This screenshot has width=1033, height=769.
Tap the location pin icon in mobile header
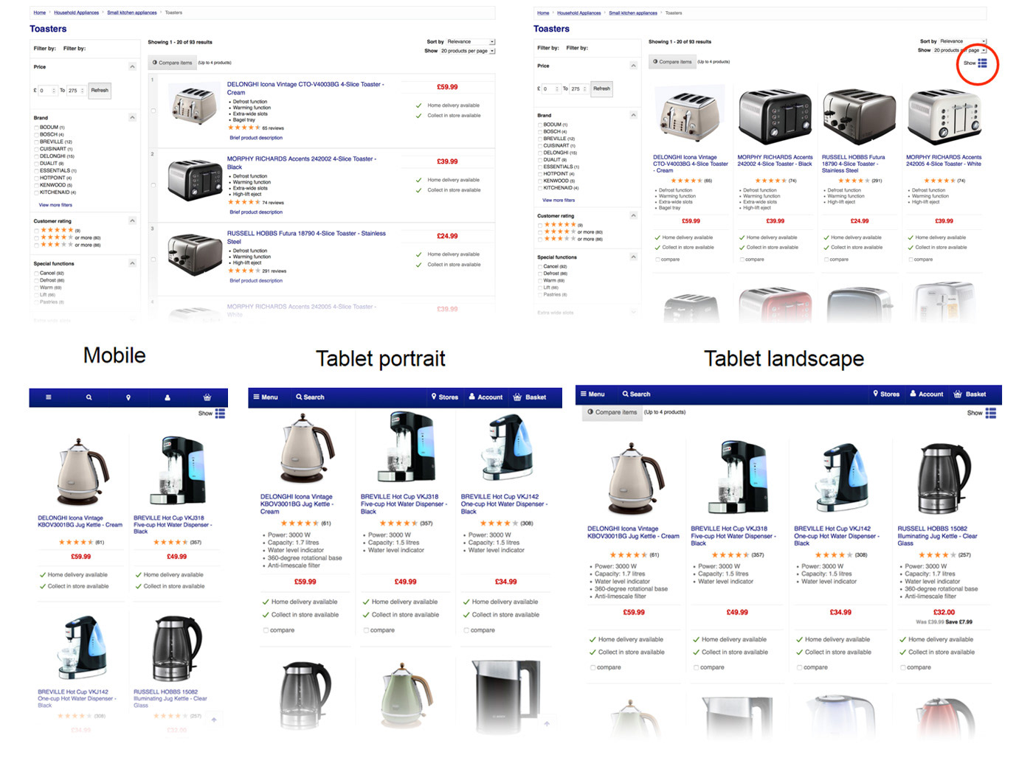pyautogui.click(x=128, y=397)
